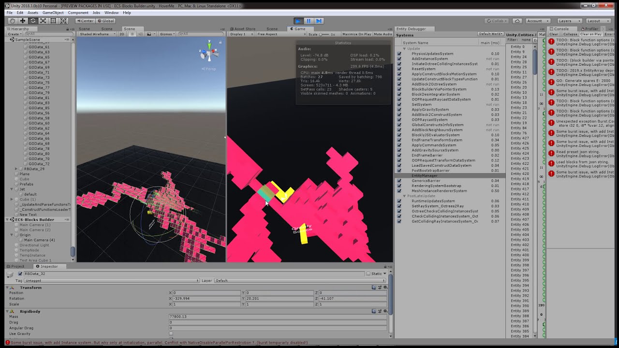Toggle the Global handle rotation button
This screenshot has height=348, width=619.
click(105, 21)
